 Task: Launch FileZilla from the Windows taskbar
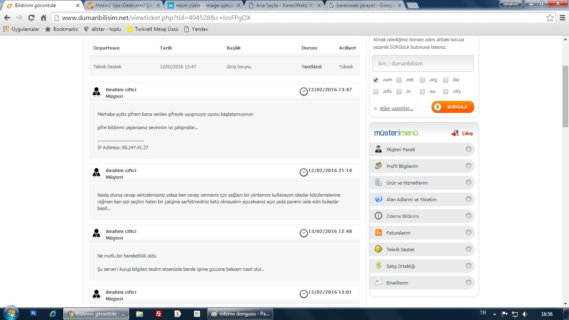click(159, 314)
